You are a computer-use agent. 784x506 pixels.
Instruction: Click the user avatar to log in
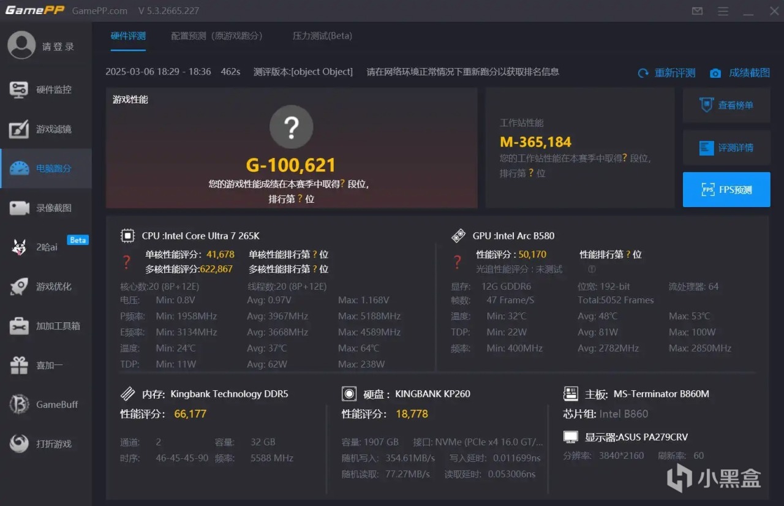click(x=21, y=46)
